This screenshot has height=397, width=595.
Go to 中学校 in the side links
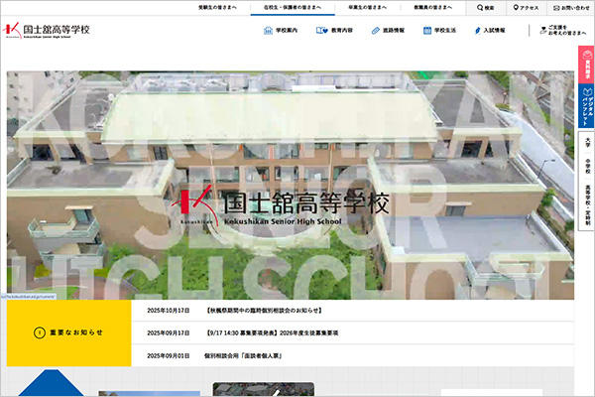[x=586, y=167]
